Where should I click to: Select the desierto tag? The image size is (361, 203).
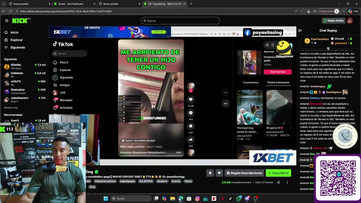pos(162,181)
